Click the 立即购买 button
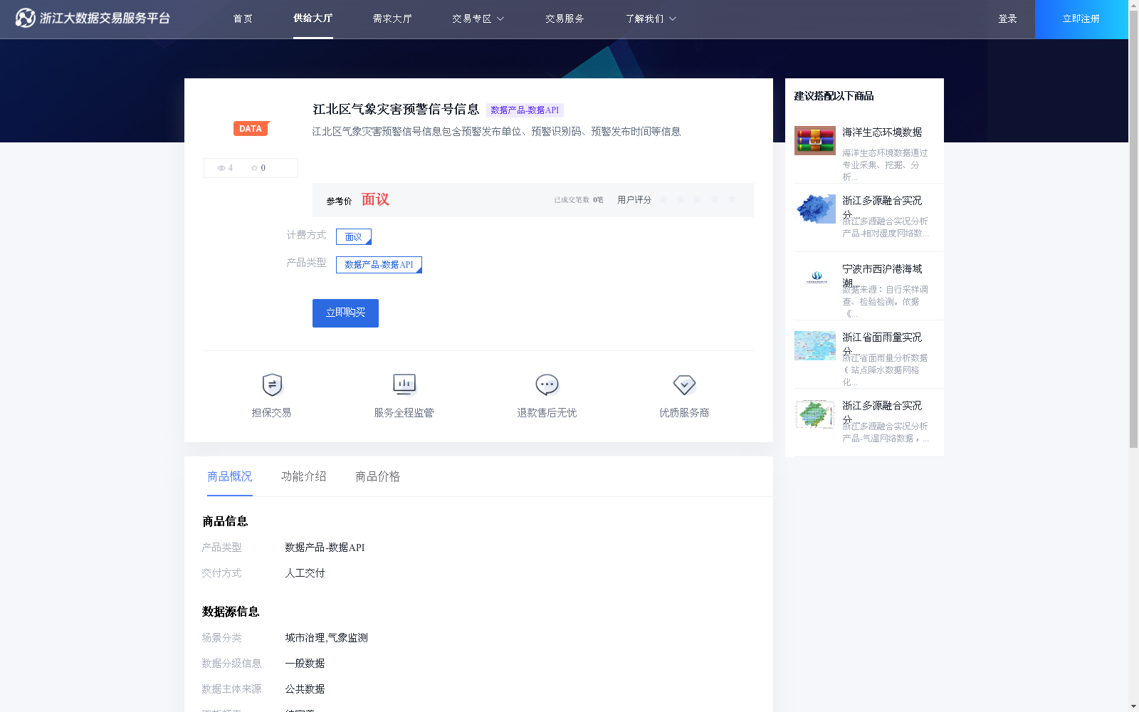This screenshot has height=712, width=1139. coord(345,313)
